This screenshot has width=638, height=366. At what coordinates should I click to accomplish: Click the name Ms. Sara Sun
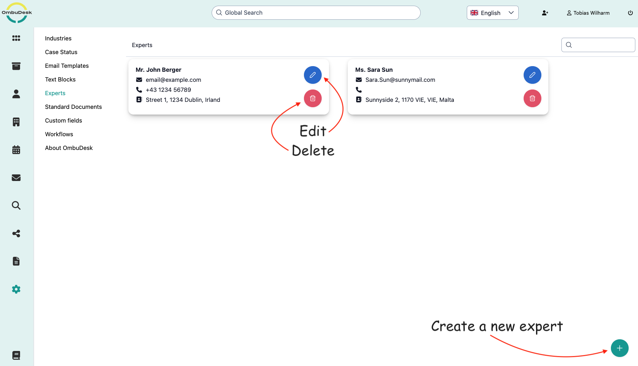pos(374,70)
